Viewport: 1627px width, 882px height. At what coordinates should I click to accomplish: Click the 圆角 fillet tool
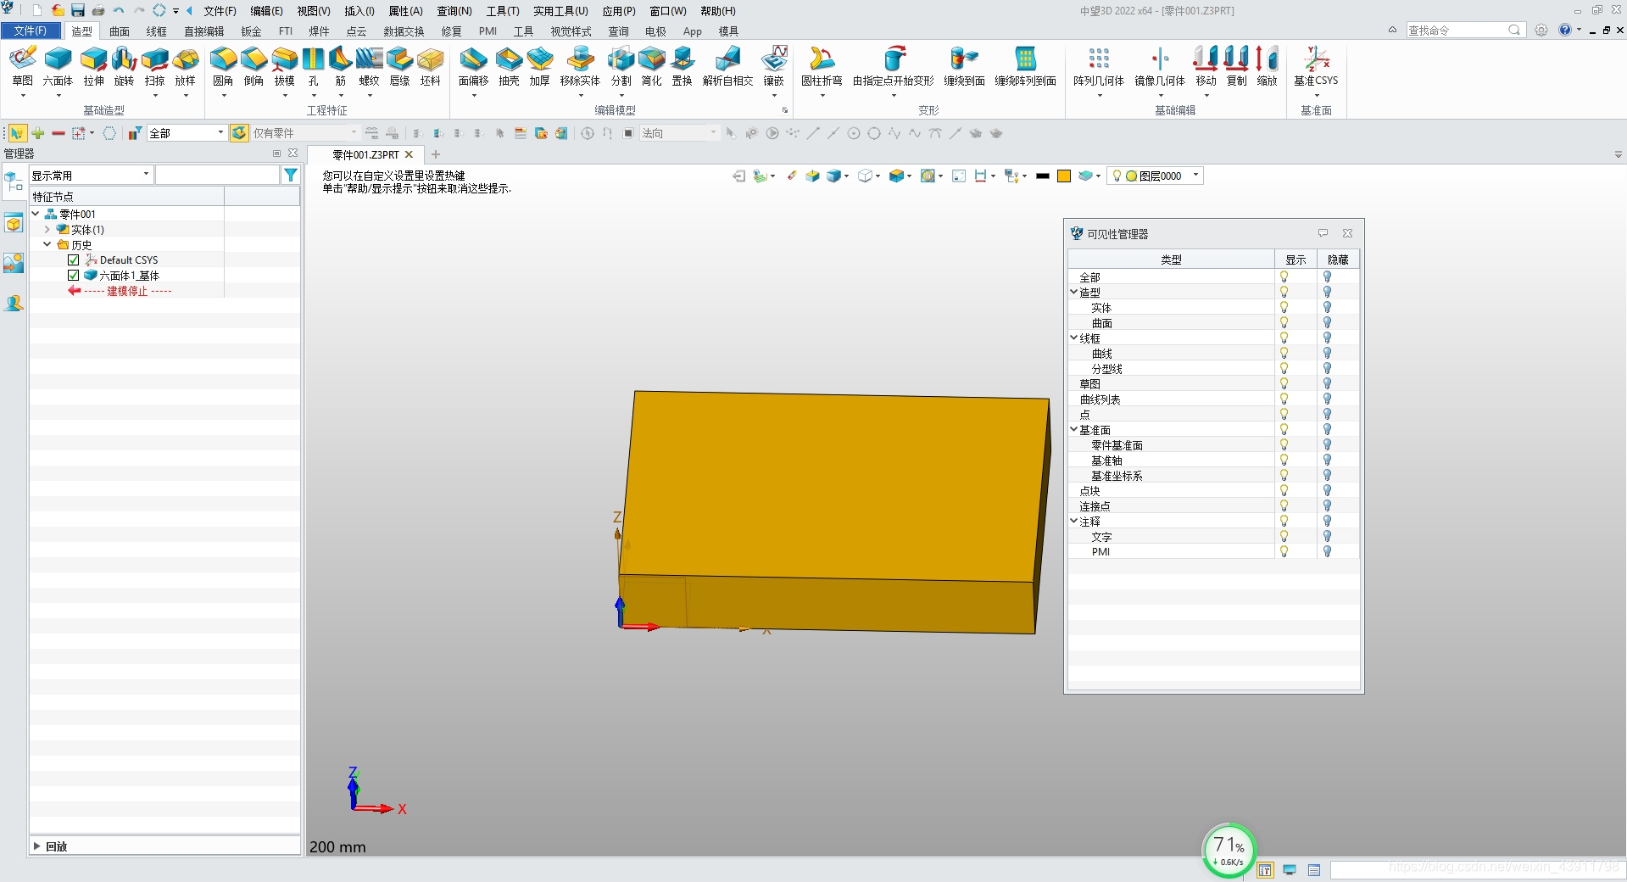click(223, 67)
